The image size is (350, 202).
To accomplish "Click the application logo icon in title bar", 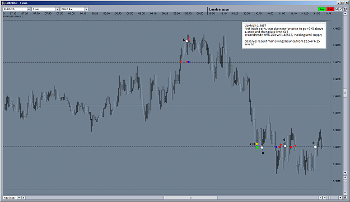I will click(3, 3).
